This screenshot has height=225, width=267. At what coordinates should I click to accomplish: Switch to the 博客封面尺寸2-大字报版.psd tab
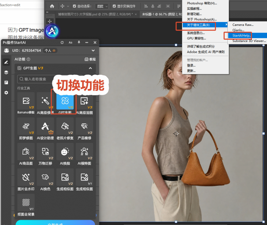tap(95, 14)
